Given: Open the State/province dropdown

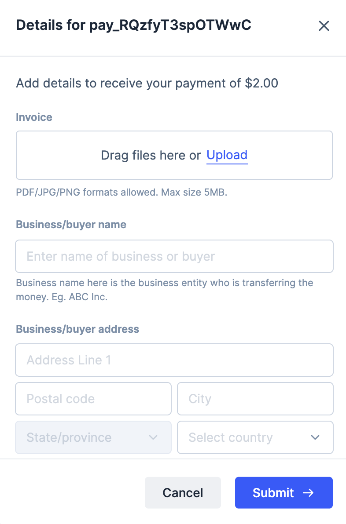Looking at the screenshot, I should click(93, 437).
